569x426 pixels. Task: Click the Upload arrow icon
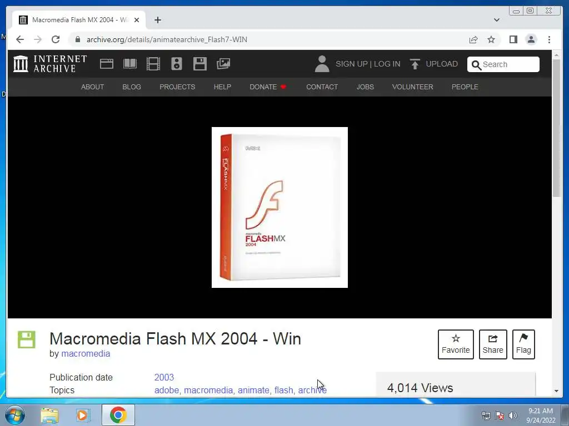[415, 64]
